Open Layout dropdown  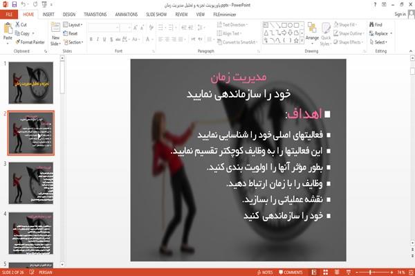(73, 25)
